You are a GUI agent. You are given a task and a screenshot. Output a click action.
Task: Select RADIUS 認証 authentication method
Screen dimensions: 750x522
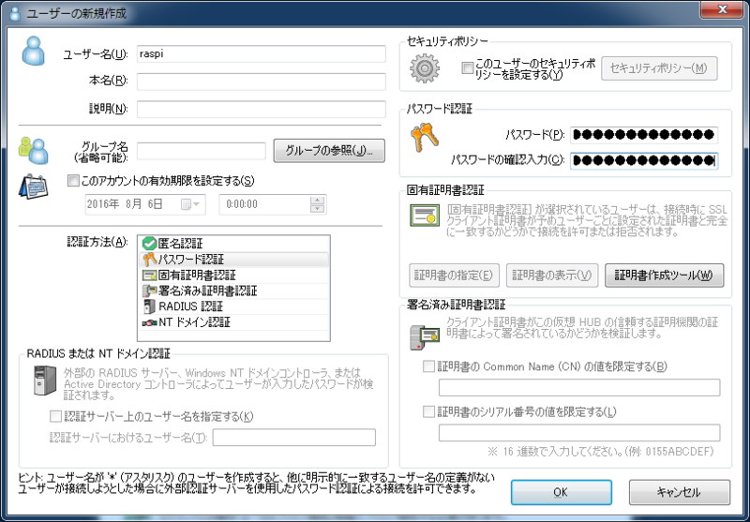click(233, 306)
